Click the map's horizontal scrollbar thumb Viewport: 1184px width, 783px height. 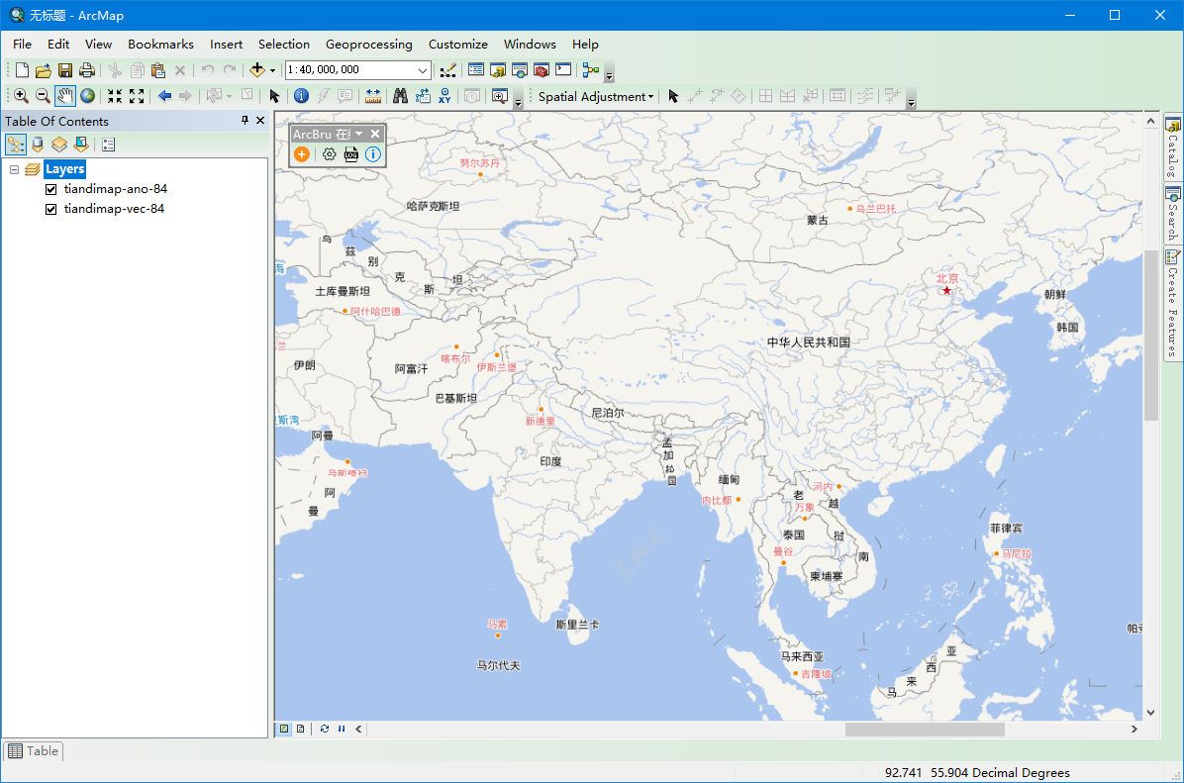(x=925, y=730)
